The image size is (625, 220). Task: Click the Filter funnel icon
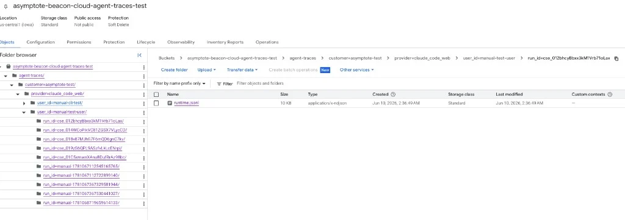(219, 83)
